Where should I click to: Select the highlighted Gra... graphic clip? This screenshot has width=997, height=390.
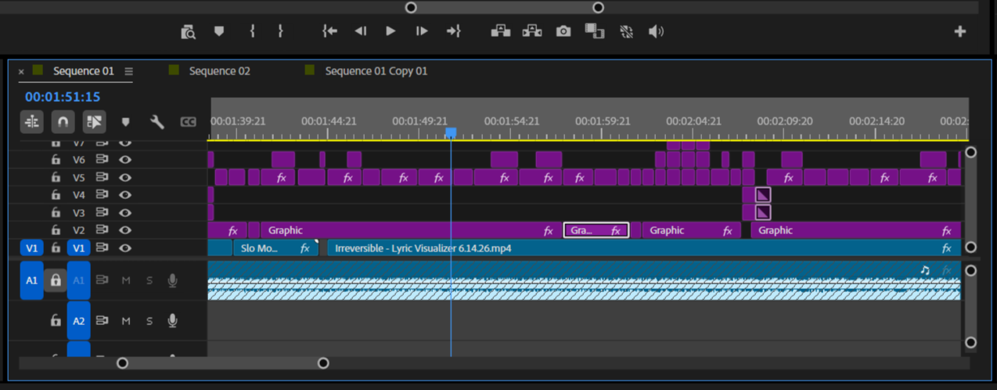pos(596,230)
